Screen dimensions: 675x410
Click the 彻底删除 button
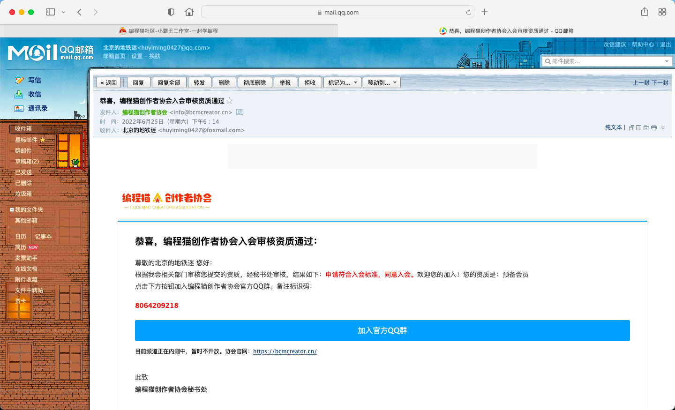click(255, 83)
